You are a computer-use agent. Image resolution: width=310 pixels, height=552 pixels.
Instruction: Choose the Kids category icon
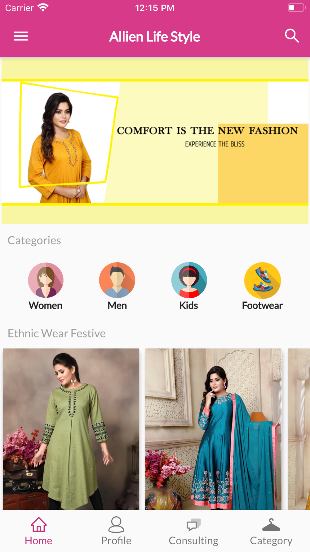pos(189,280)
